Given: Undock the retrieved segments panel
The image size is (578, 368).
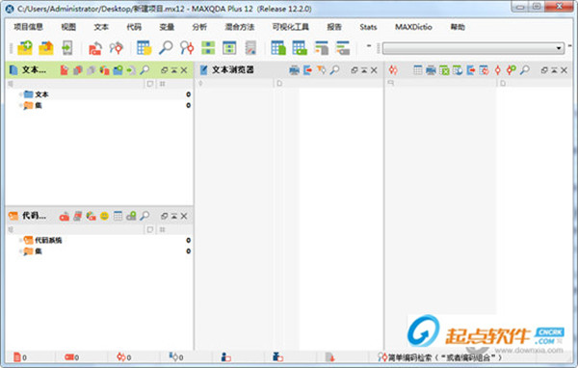Looking at the screenshot, I should coord(544,70).
